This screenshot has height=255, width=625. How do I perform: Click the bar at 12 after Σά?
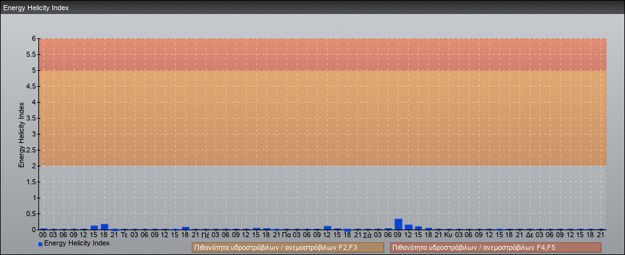(408, 227)
